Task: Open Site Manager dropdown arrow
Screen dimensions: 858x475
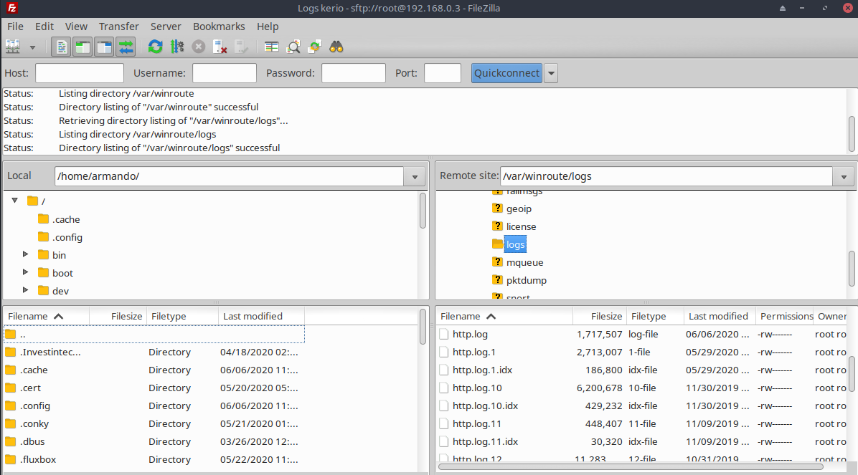Action: coord(32,47)
